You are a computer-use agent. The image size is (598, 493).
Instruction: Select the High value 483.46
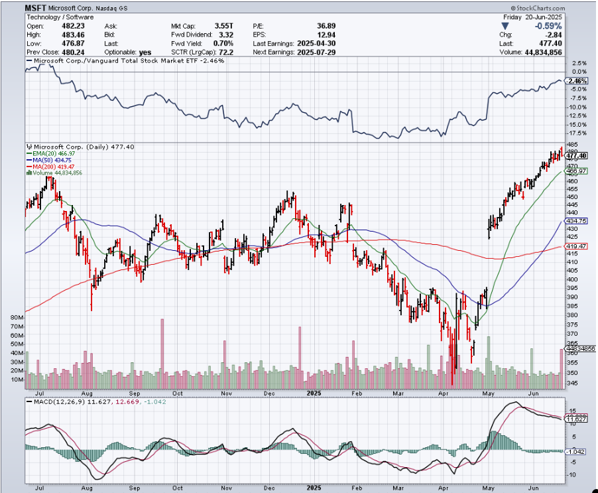point(73,35)
